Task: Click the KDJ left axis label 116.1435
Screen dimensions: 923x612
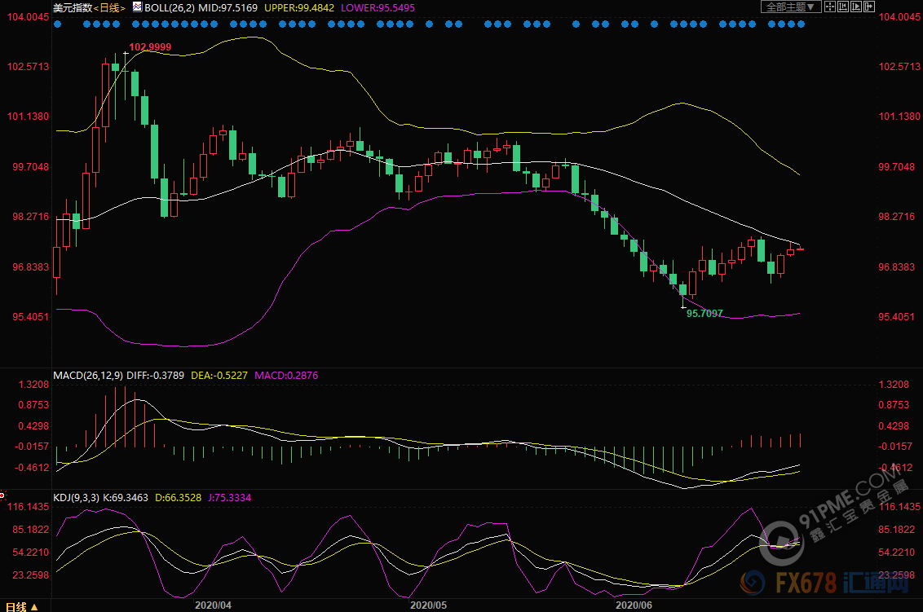Action: [28, 507]
